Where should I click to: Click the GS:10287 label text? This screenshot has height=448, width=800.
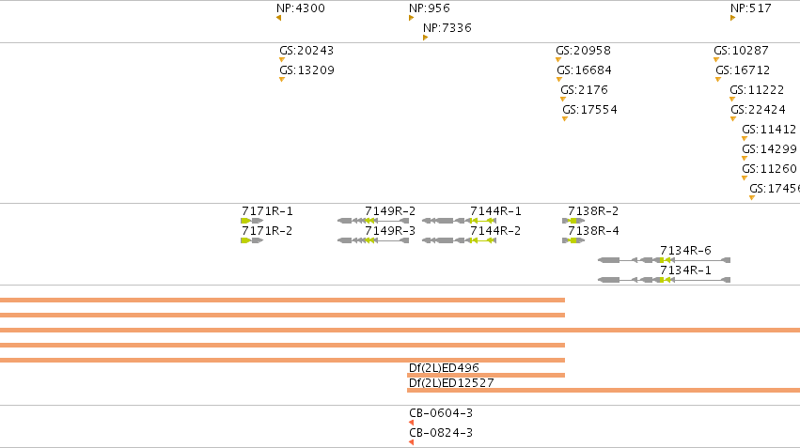[741, 51]
